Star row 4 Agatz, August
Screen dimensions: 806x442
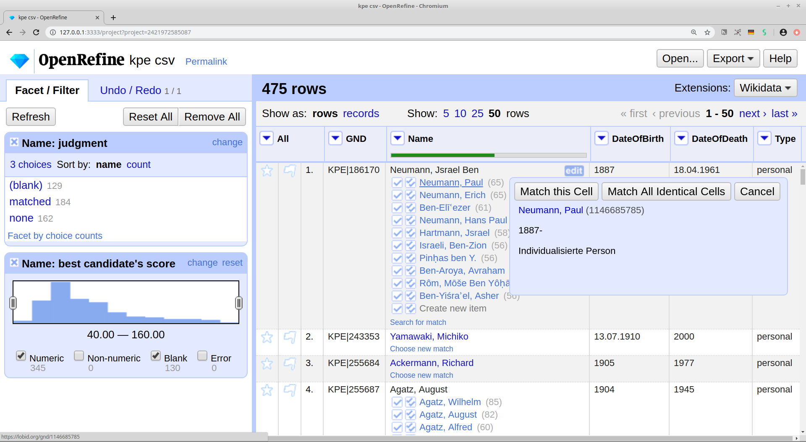tap(267, 390)
